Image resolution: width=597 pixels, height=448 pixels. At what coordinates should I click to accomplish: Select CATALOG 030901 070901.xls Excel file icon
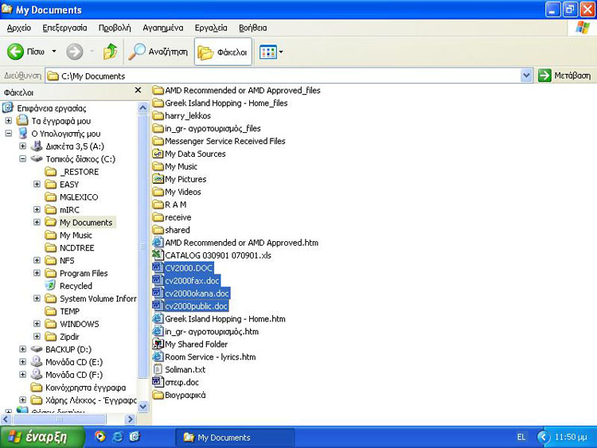coord(158,255)
